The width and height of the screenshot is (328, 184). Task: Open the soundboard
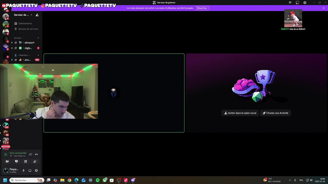[35, 162]
